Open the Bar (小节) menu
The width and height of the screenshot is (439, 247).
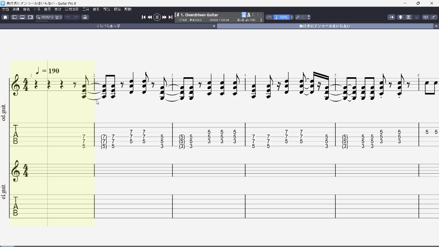(37, 9)
